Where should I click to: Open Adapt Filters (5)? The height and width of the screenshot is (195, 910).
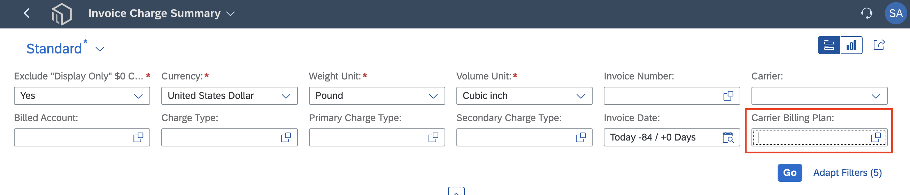tap(848, 173)
